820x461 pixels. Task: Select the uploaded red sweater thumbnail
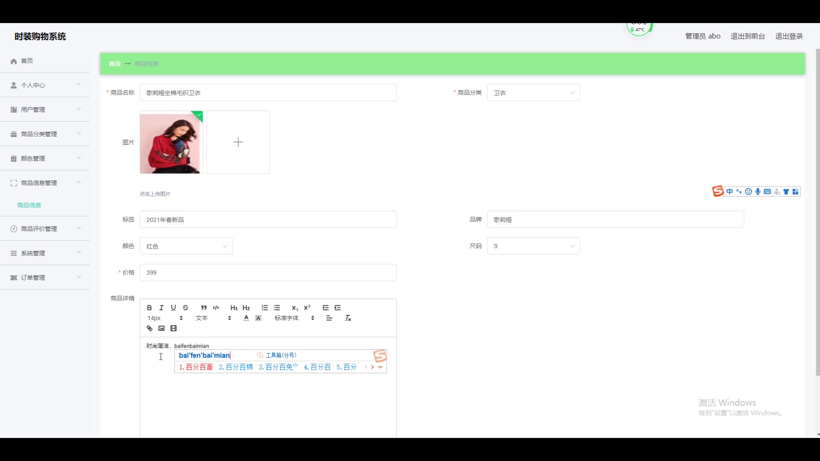(x=171, y=142)
